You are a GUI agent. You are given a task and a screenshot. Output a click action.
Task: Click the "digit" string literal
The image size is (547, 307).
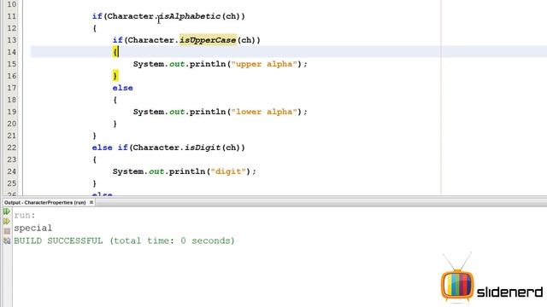point(228,171)
